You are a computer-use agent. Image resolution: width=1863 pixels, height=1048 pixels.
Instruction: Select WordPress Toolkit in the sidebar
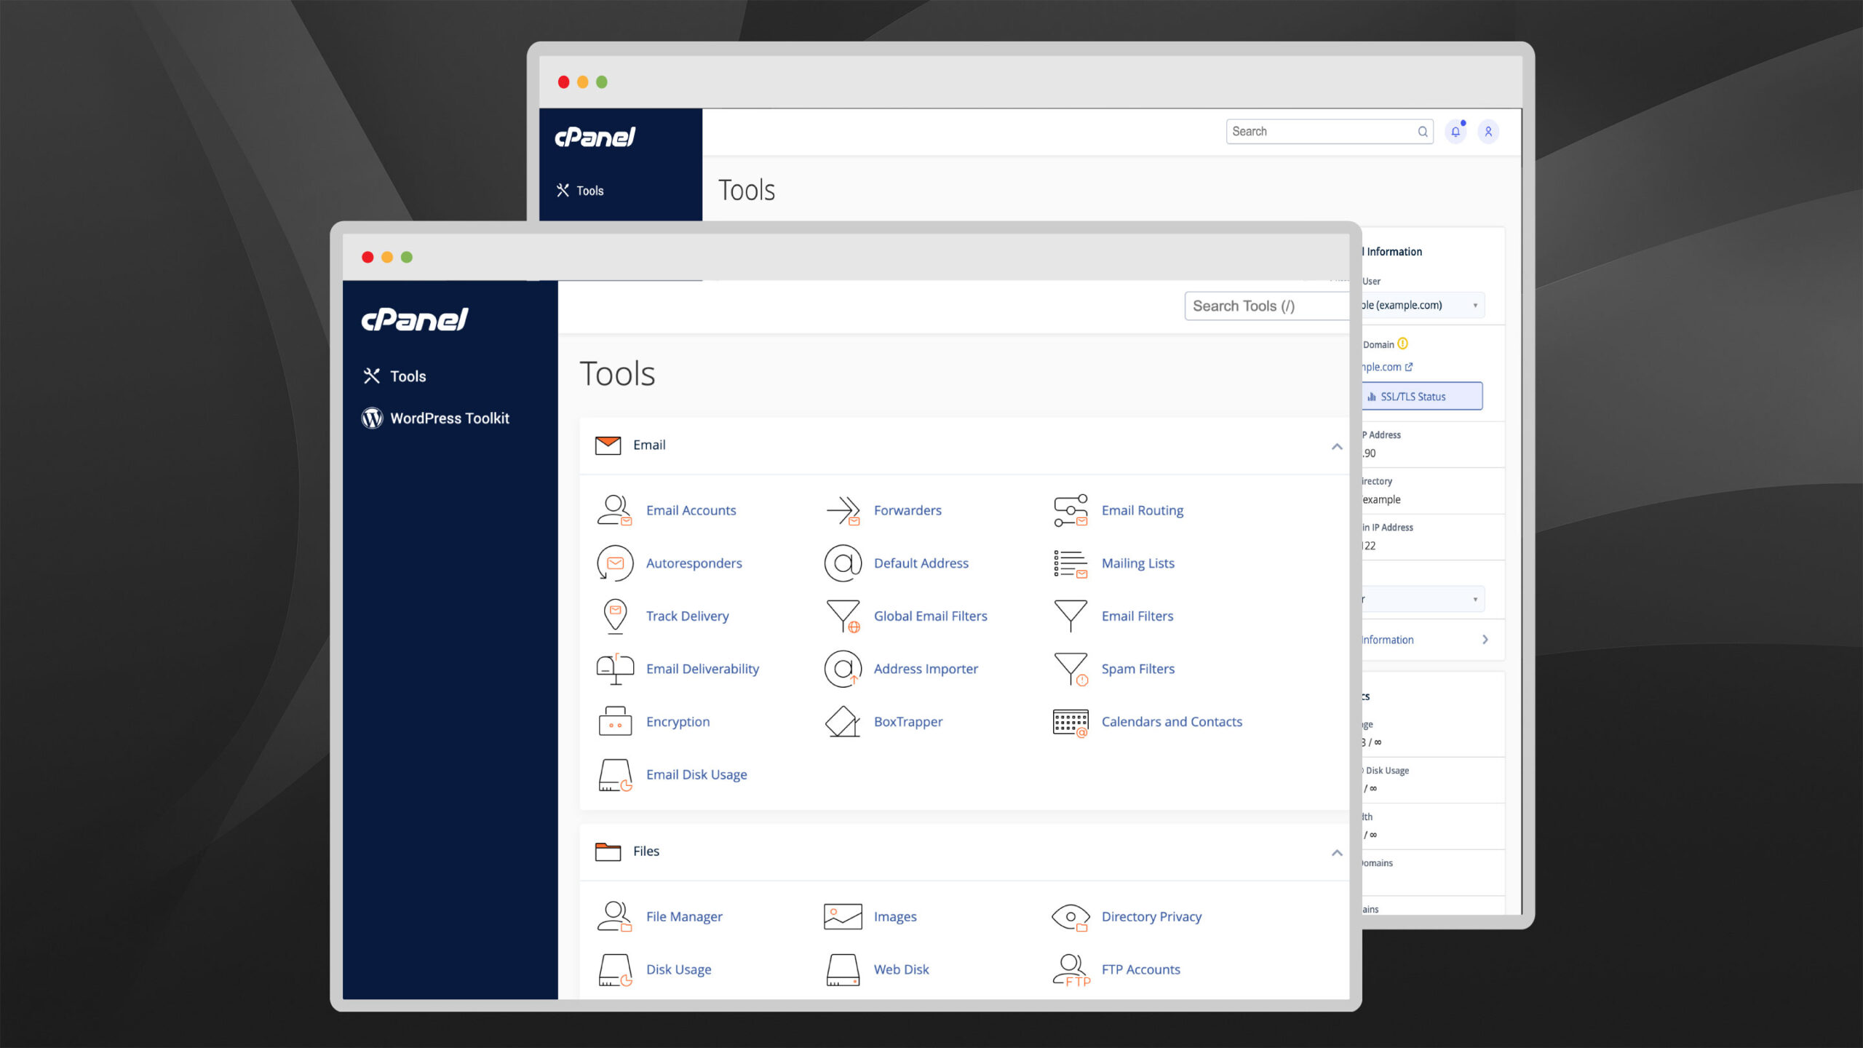tap(449, 418)
